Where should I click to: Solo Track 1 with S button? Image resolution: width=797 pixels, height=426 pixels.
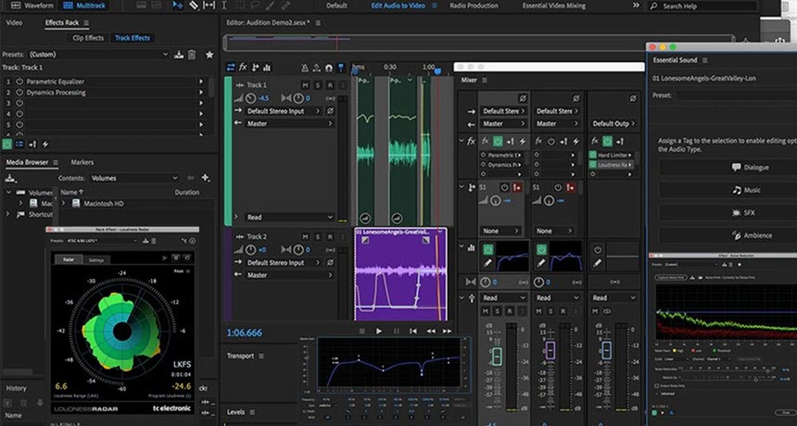318,85
